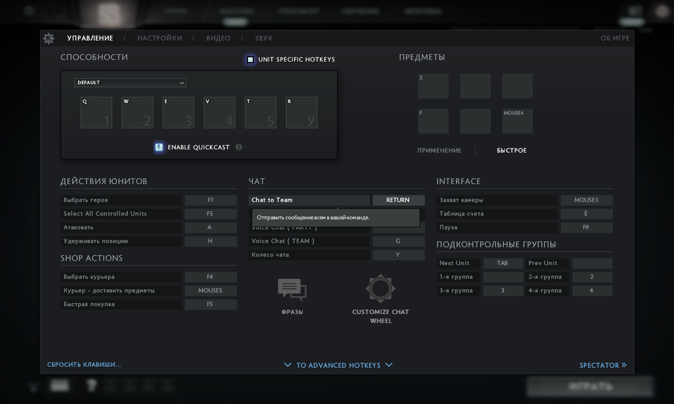Image resolution: width=674 pixels, height=404 pixels.
Task: Select the R ultimate ability slot
Action: tap(302, 113)
